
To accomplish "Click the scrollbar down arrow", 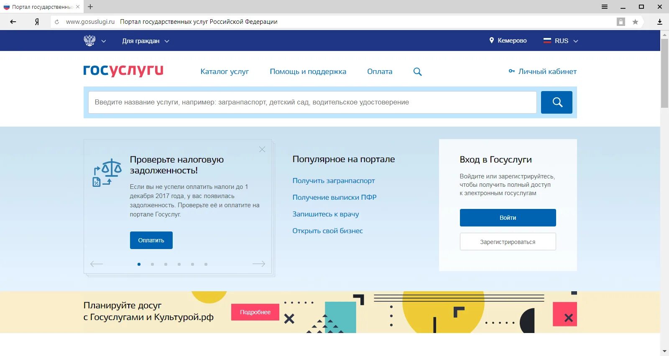I will pos(664,351).
